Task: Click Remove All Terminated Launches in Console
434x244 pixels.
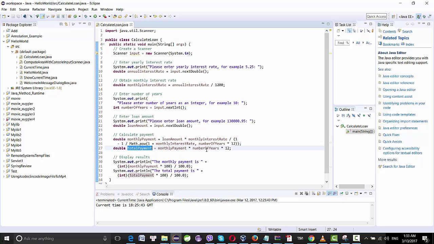Action: (307, 194)
